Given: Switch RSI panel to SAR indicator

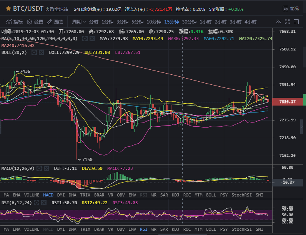Looking at the screenshot, I should pos(164,229).
